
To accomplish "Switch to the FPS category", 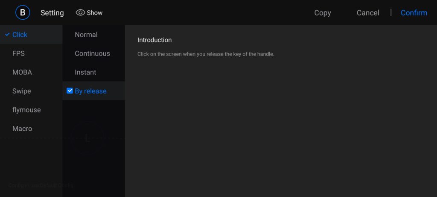I will tap(18, 53).
